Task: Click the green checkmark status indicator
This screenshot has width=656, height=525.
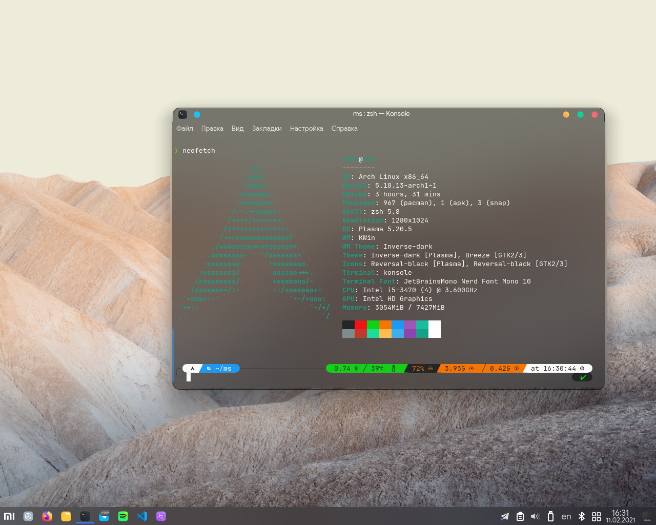Action: [x=582, y=377]
